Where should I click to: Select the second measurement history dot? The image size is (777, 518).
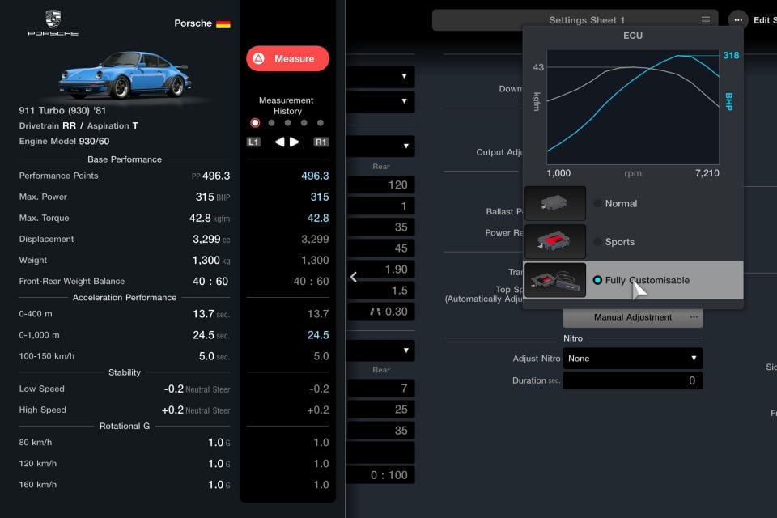(x=272, y=123)
